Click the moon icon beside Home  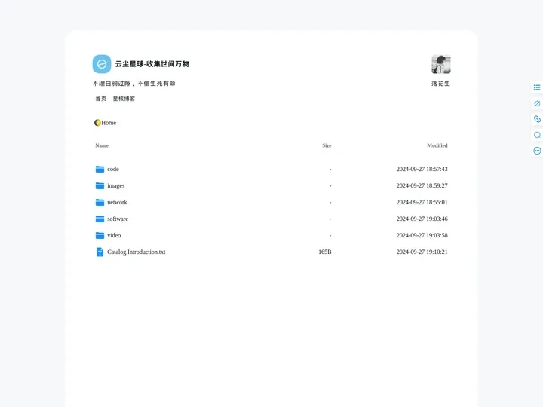tap(97, 123)
